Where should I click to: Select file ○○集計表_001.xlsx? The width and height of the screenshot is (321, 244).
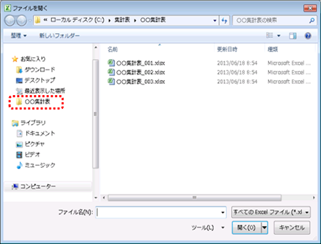click(140, 63)
